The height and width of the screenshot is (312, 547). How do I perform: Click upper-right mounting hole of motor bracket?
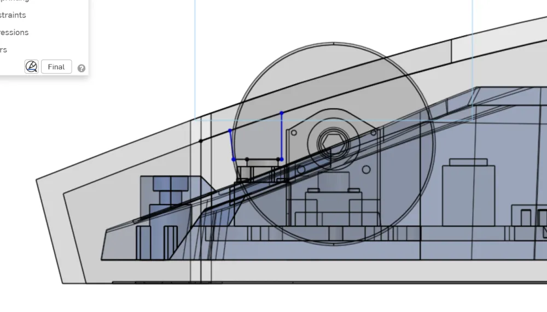click(x=374, y=132)
